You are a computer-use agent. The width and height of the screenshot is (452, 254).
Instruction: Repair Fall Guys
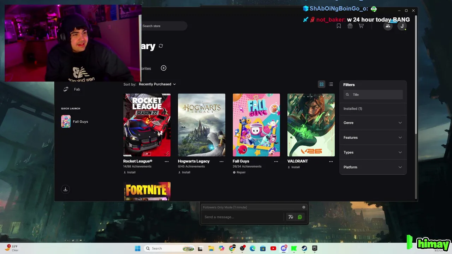click(x=239, y=173)
